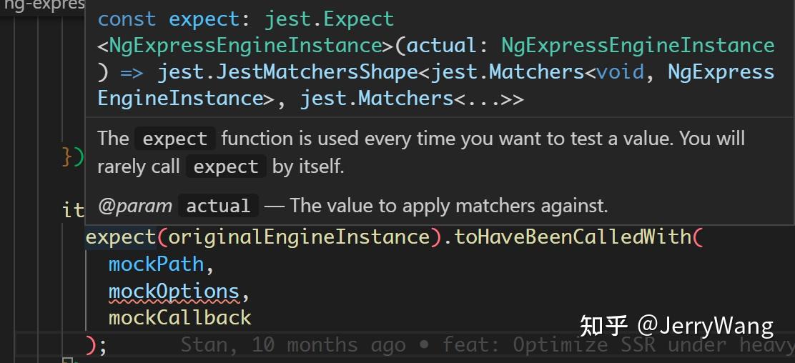Click 'The value to apply matchers against' text

click(448, 206)
